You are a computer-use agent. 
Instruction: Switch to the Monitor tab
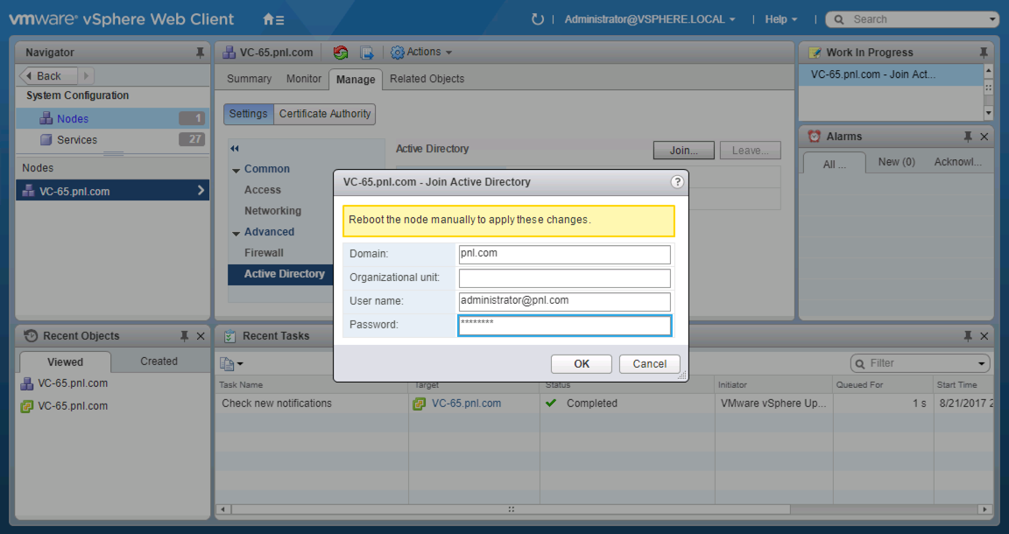(304, 79)
